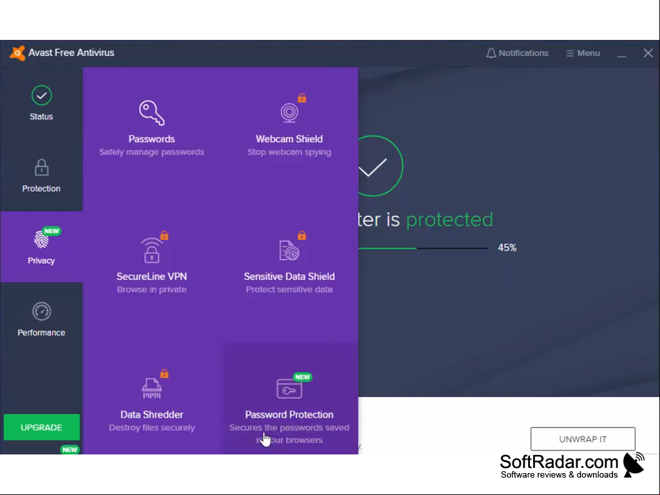660x495 pixels.
Task: Select the Privacy tab
Action: (x=41, y=247)
